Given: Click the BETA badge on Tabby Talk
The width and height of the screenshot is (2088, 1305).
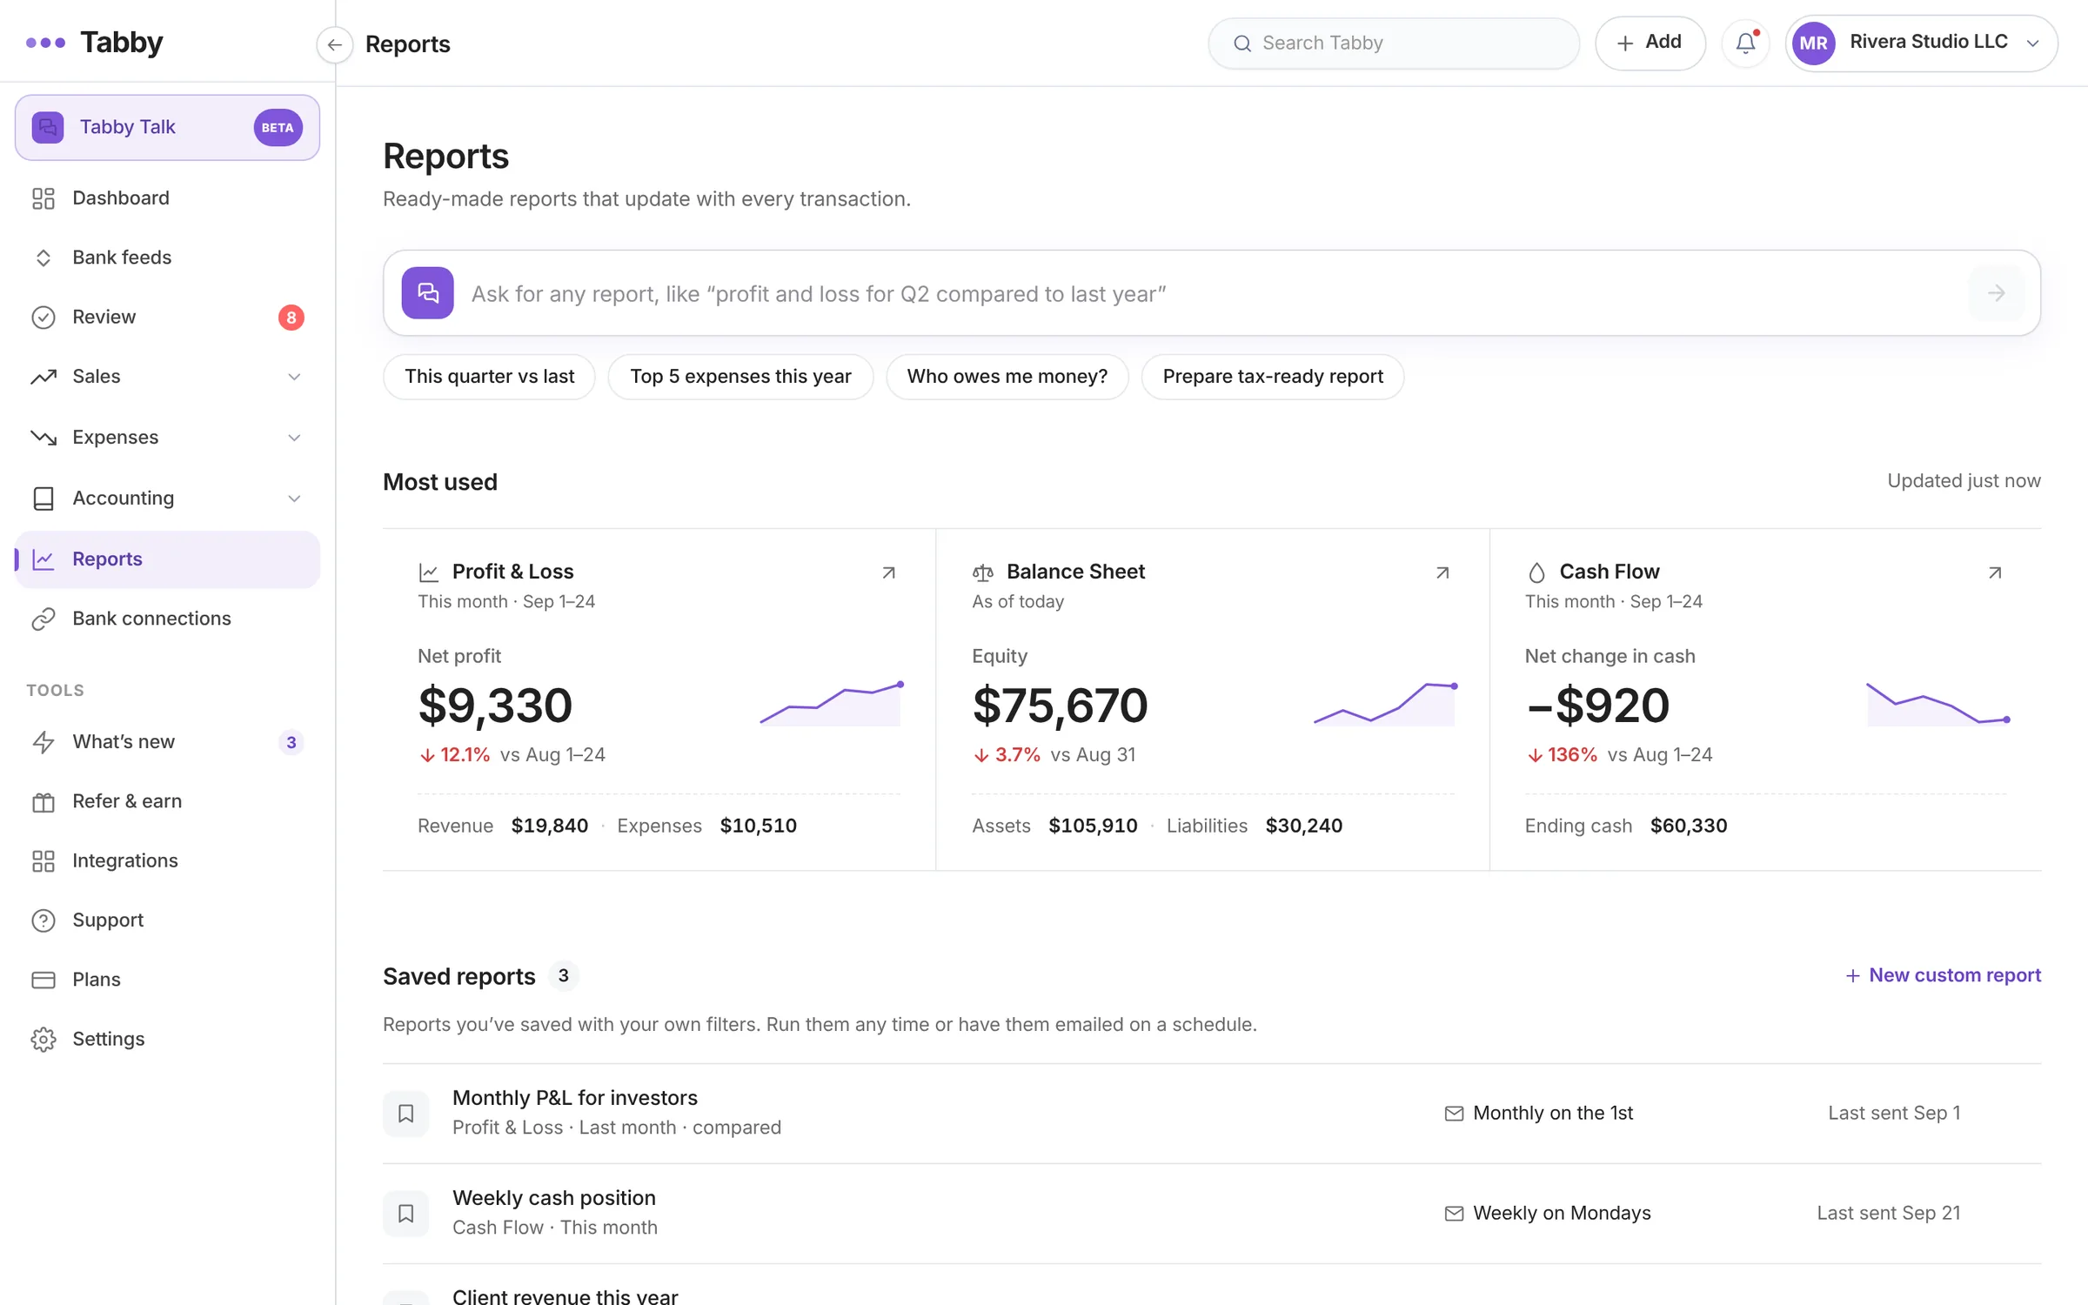Looking at the screenshot, I should click(278, 128).
